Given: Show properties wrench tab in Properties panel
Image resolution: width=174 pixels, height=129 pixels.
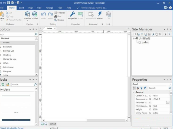Looking at the screenshot, I should (142, 88).
